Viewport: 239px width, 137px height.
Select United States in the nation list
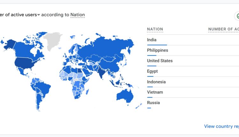[160, 61]
